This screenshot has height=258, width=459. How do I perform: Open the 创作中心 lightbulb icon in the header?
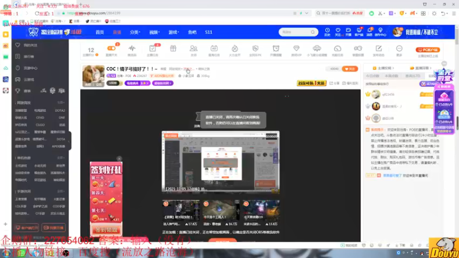point(380,32)
